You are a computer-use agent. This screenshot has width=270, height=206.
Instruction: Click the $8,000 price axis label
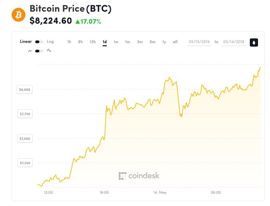25,89
